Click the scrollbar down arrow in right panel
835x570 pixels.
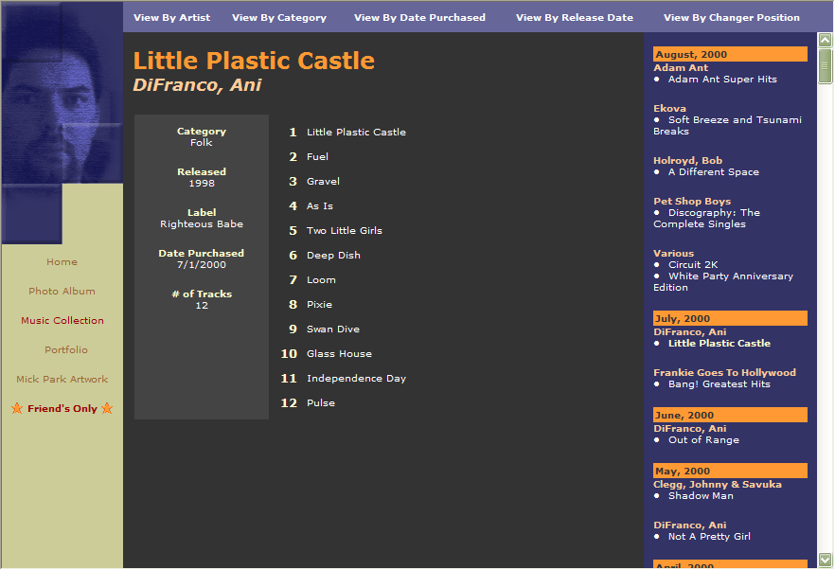825,560
